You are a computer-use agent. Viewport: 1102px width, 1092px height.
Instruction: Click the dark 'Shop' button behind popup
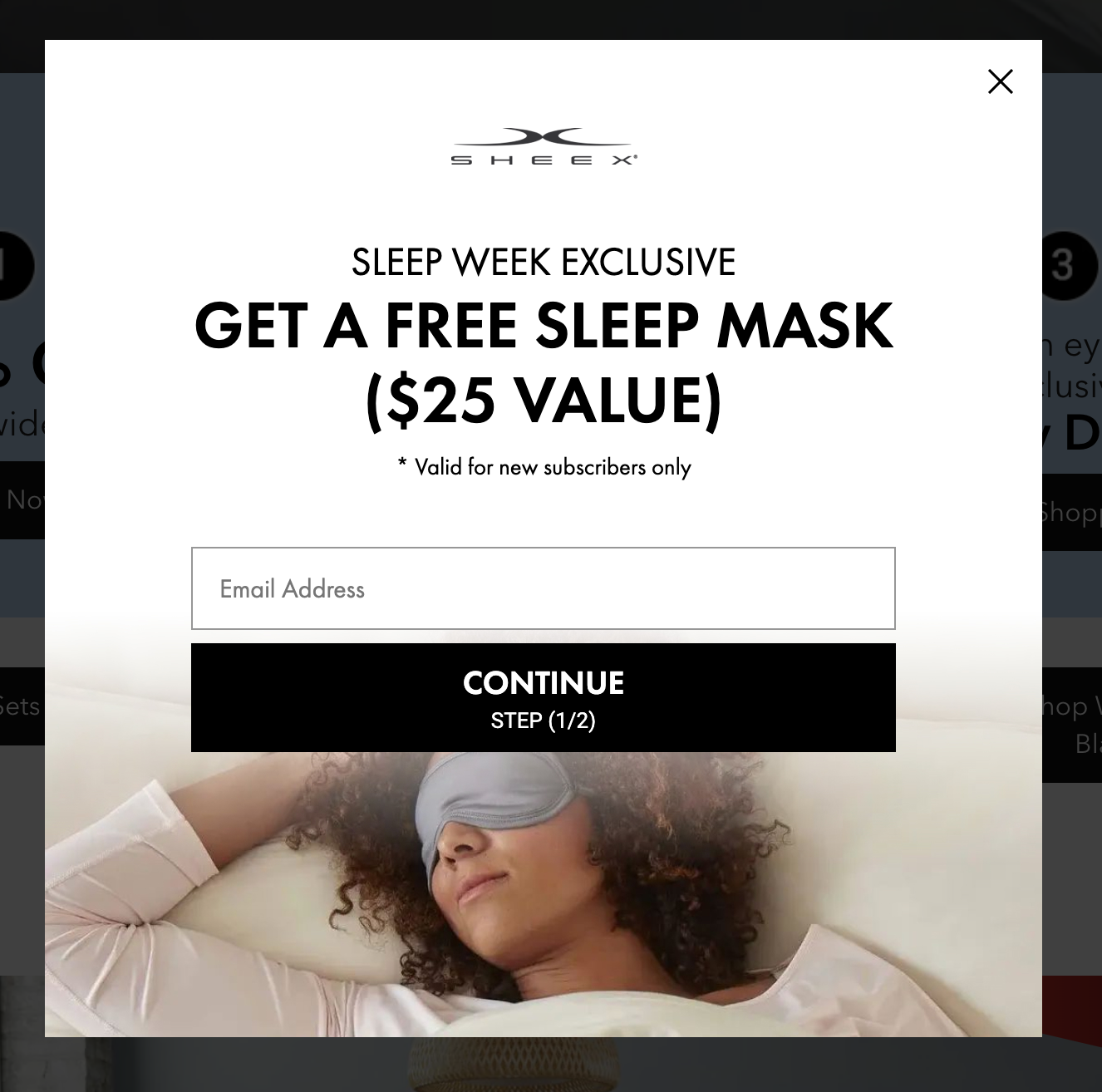point(1072,512)
